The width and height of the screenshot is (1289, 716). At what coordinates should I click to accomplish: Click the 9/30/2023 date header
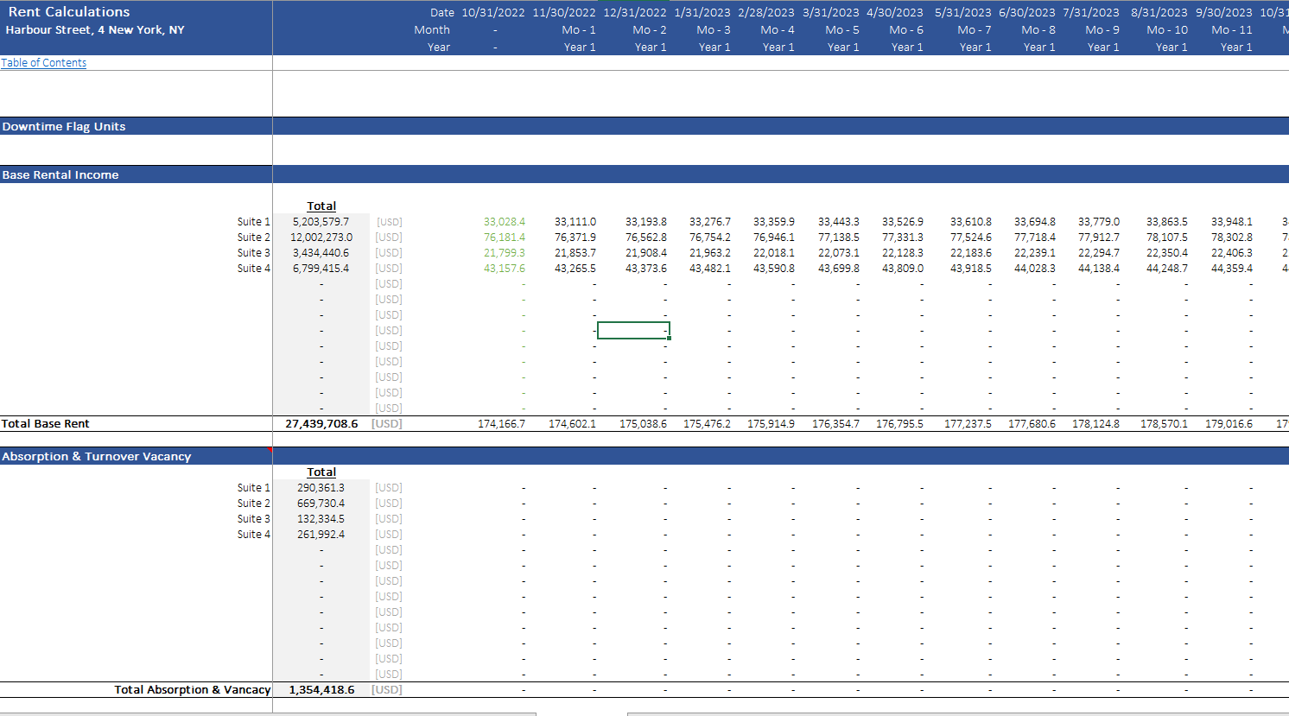[1224, 13]
